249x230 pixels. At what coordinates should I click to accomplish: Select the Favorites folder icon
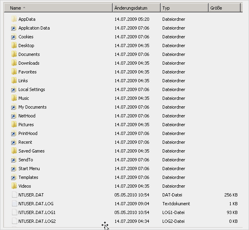tap(14, 72)
